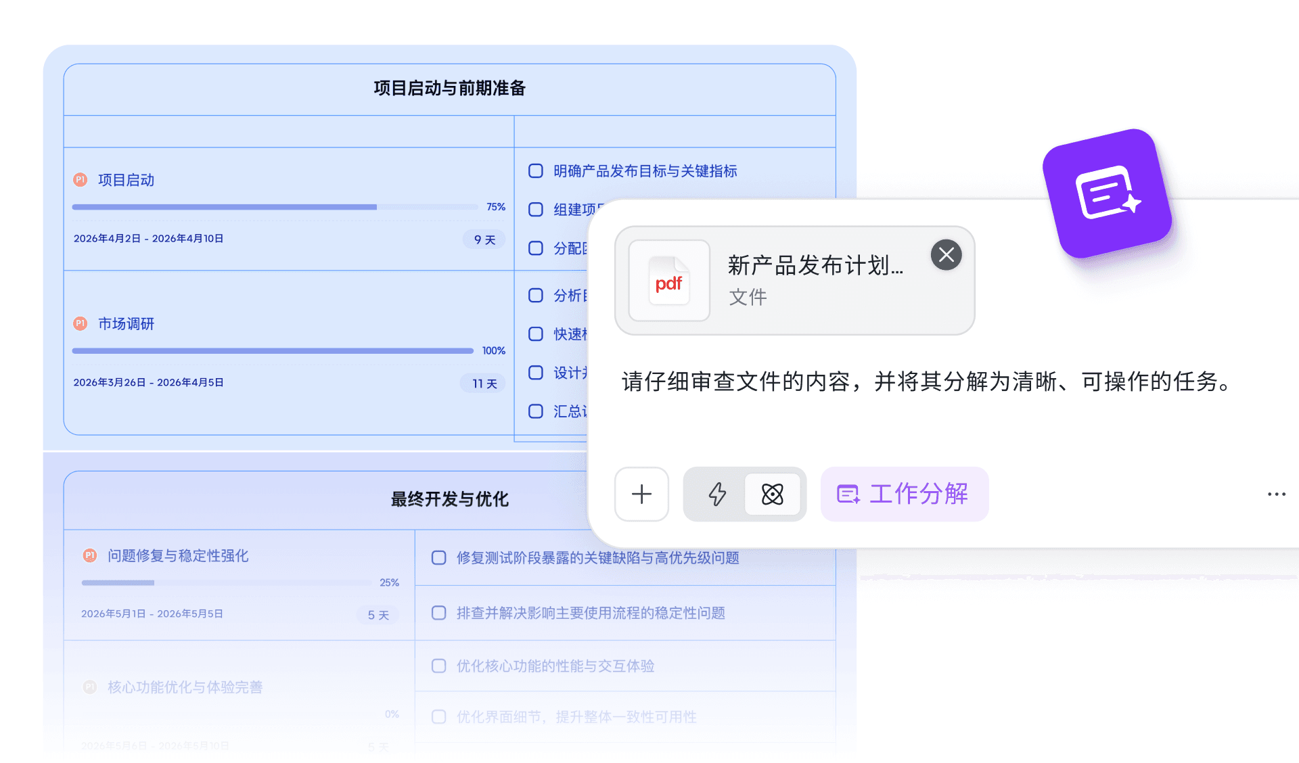Click the 9 天 duration badge
Screen dimensions: 1299x763
tap(484, 239)
